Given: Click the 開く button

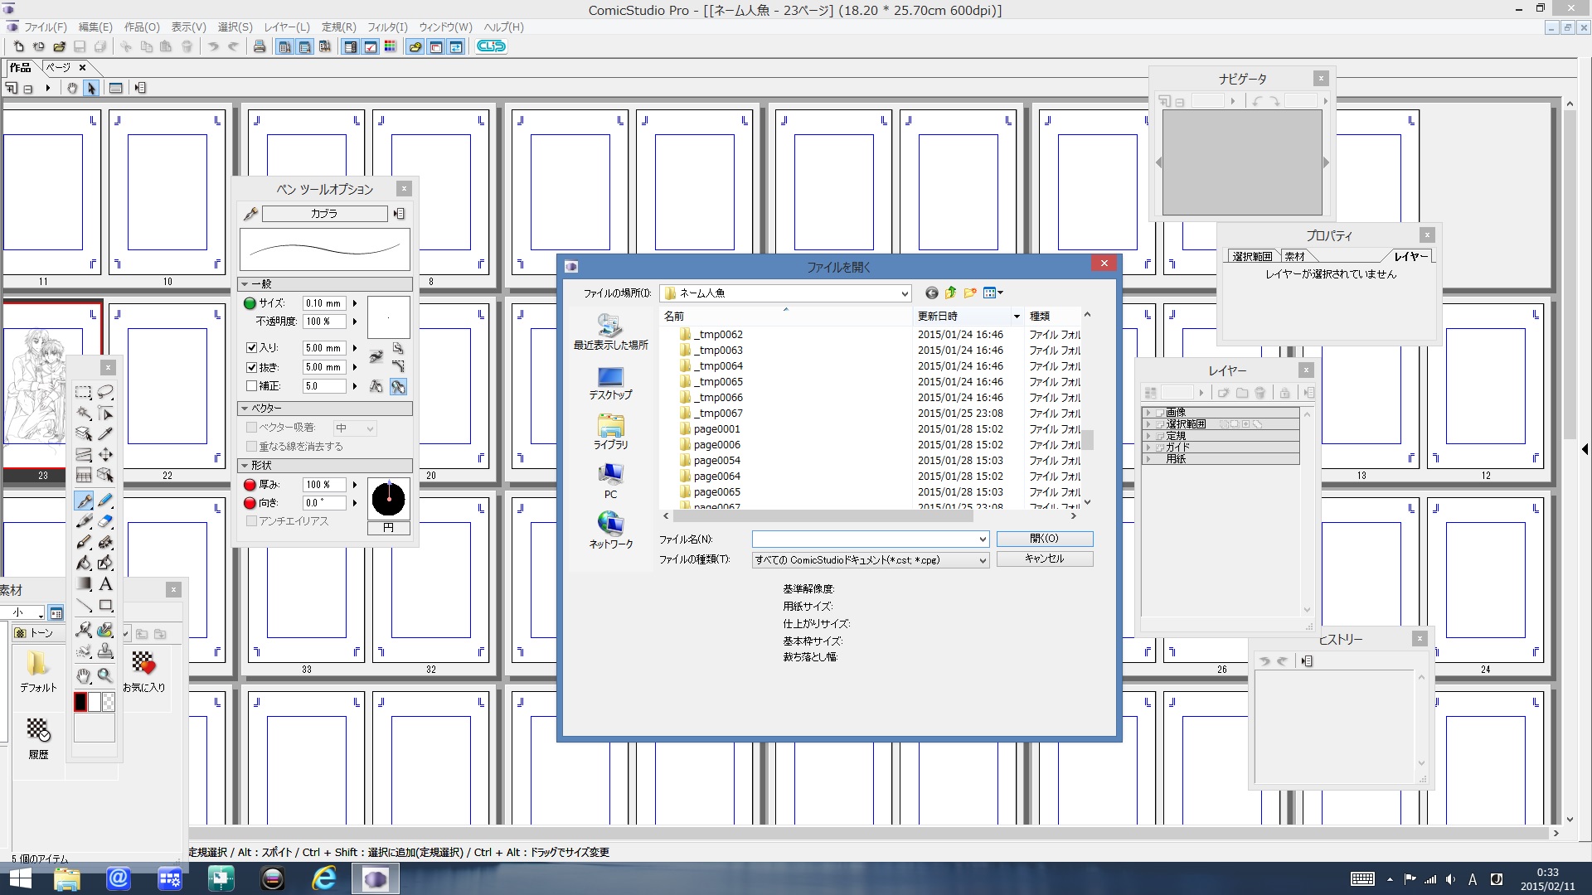Looking at the screenshot, I should tap(1044, 539).
